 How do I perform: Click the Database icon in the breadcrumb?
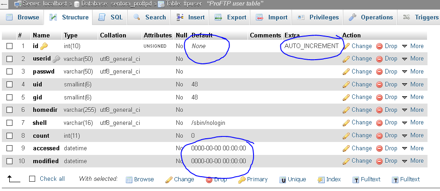pyautogui.click(x=77, y=4)
